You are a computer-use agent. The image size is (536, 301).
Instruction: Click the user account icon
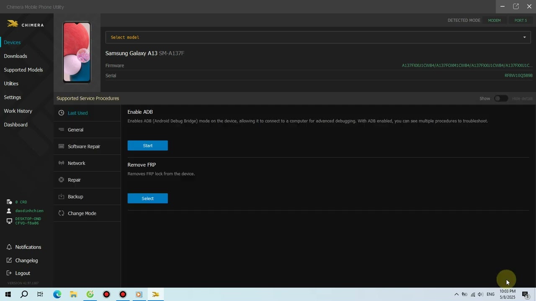[9, 211]
